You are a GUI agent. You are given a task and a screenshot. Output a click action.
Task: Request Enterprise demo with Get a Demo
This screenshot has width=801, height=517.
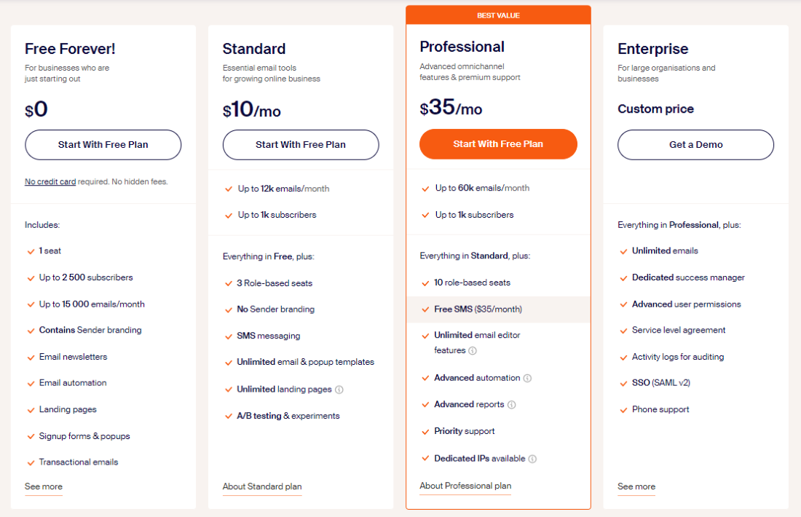pos(695,145)
